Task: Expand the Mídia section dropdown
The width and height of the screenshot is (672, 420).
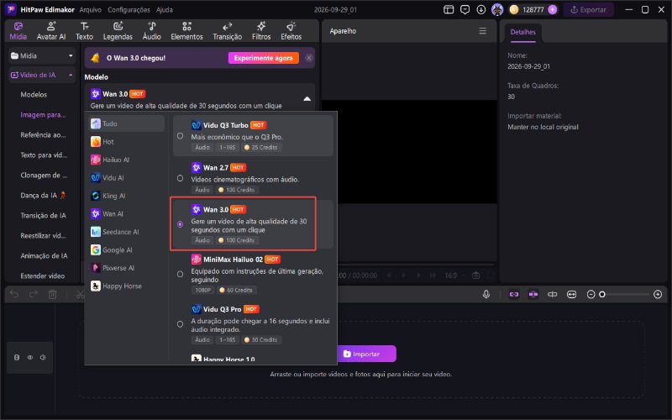Action: coord(71,55)
